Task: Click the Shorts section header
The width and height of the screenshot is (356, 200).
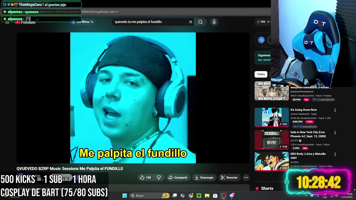Action: (x=267, y=188)
